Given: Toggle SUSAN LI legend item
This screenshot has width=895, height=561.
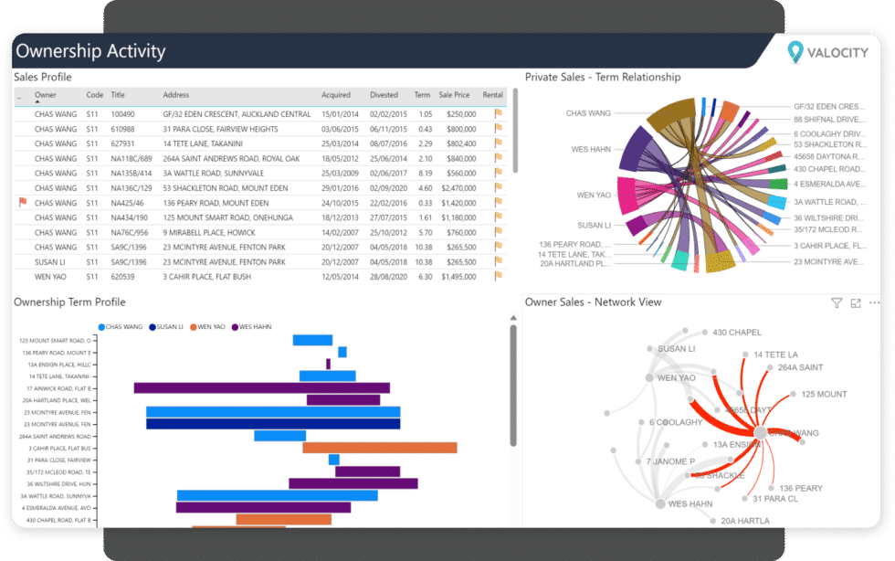Looking at the screenshot, I should (168, 326).
